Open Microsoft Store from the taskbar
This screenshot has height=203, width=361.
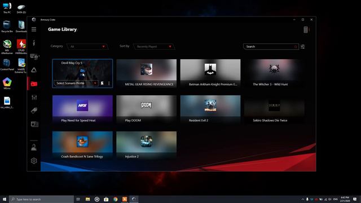[106, 199]
